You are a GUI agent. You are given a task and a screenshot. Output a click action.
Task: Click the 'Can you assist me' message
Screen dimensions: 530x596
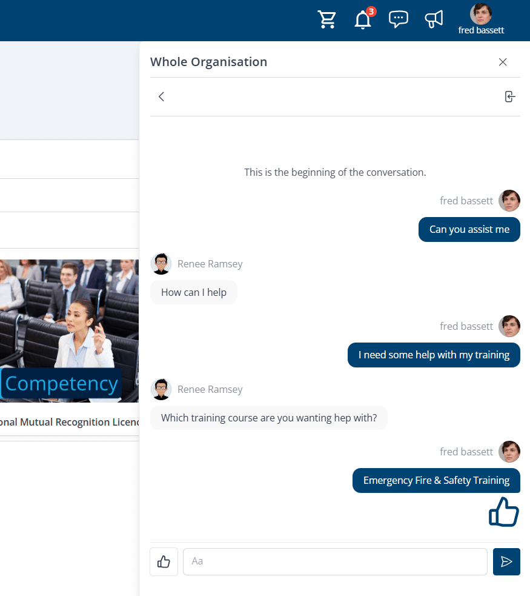coord(469,229)
